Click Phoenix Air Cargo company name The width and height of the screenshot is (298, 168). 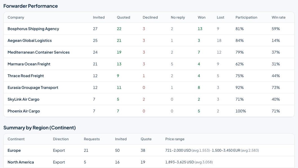coord(24,111)
